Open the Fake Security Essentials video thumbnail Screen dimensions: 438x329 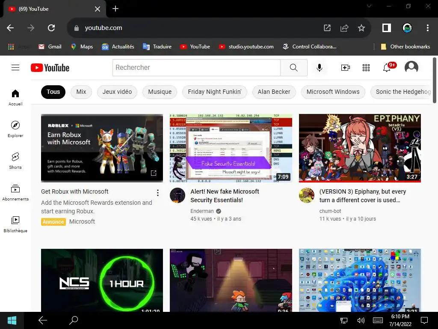click(231, 148)
